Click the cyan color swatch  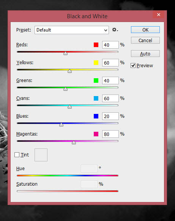(96, 98)
